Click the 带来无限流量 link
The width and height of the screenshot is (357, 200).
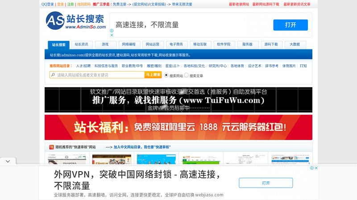point(182,4)
